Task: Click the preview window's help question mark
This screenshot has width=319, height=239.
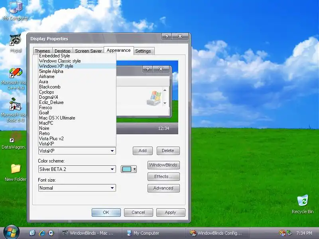Action: [x=148, y=69]
